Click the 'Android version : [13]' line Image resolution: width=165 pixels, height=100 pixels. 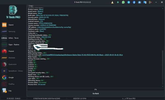(35, 21)
